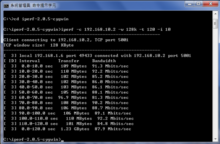This screenshot has width=220, height=144.
Task: Click the 30.0-40.0 sec result row
Action: pyautogui.click(x=66, y=82)
